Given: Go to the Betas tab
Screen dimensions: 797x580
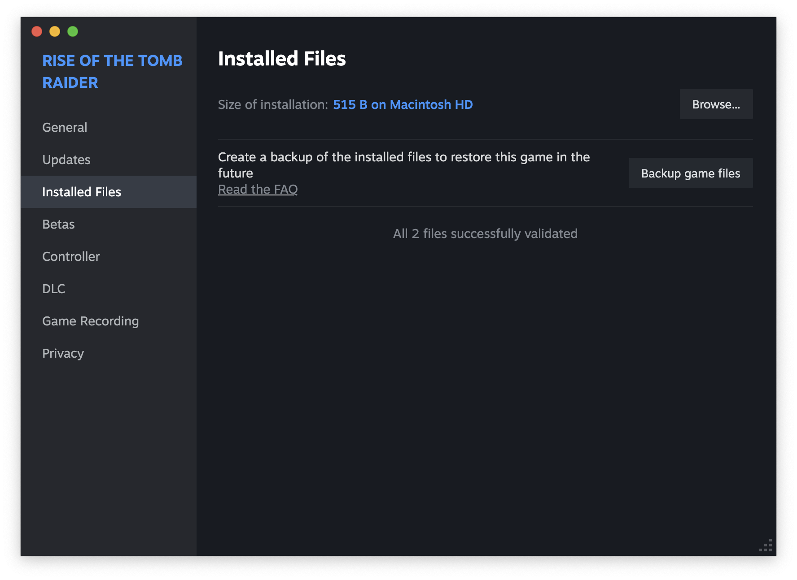Looking at the screenshot, I should point(58,224).
